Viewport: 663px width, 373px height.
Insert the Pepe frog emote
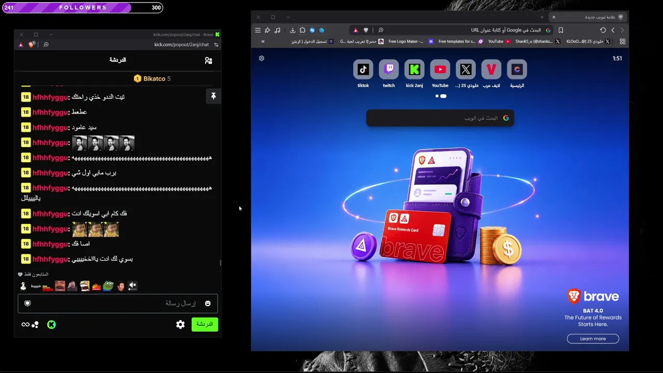[108, 285]
